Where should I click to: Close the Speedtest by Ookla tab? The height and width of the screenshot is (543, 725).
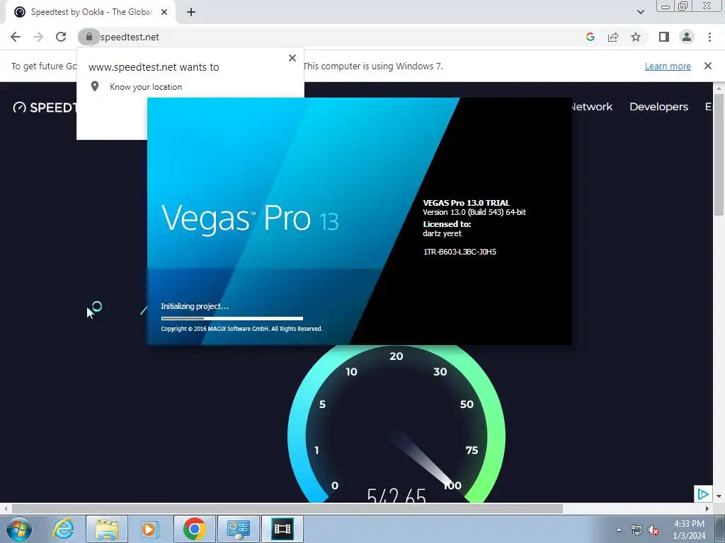coord(164,12)
